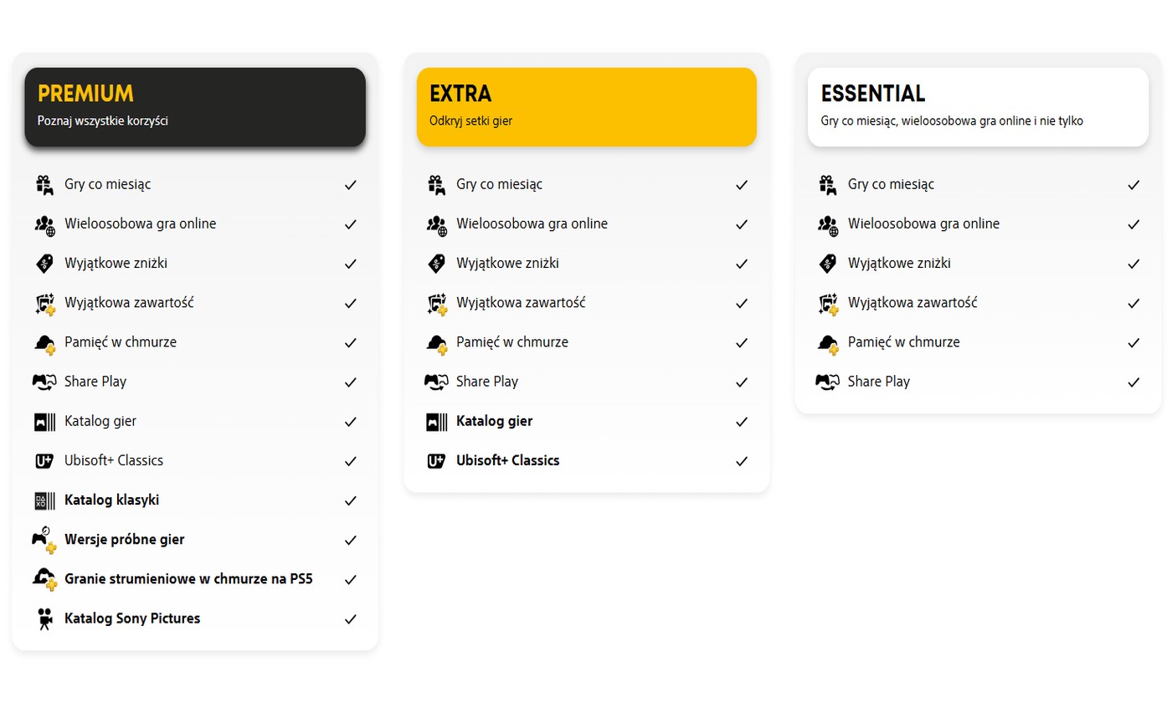Image resolution: width=1172 pixels, height=703 pixels.
Task: Select the PREMIUM plan header
Action: pos(195,107)
